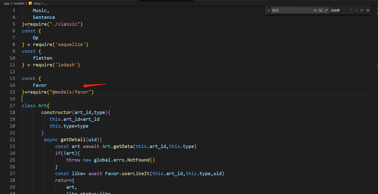This screenshot has width=378, height=194.
Task: Toggle Find in Selection icon
Action: click(362, 10)
